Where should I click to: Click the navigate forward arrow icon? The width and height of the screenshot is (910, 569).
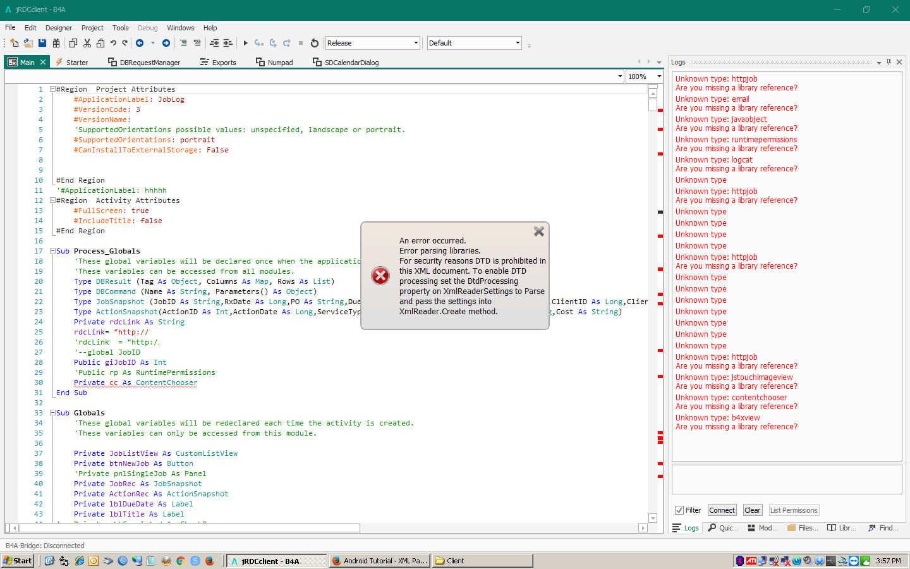pyautogui.click(x=166, y=43)
